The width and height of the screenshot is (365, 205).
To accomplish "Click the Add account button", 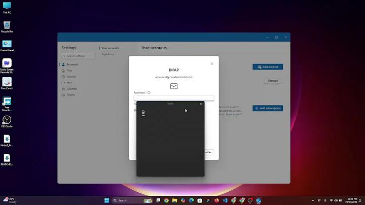I will point(268,67).
